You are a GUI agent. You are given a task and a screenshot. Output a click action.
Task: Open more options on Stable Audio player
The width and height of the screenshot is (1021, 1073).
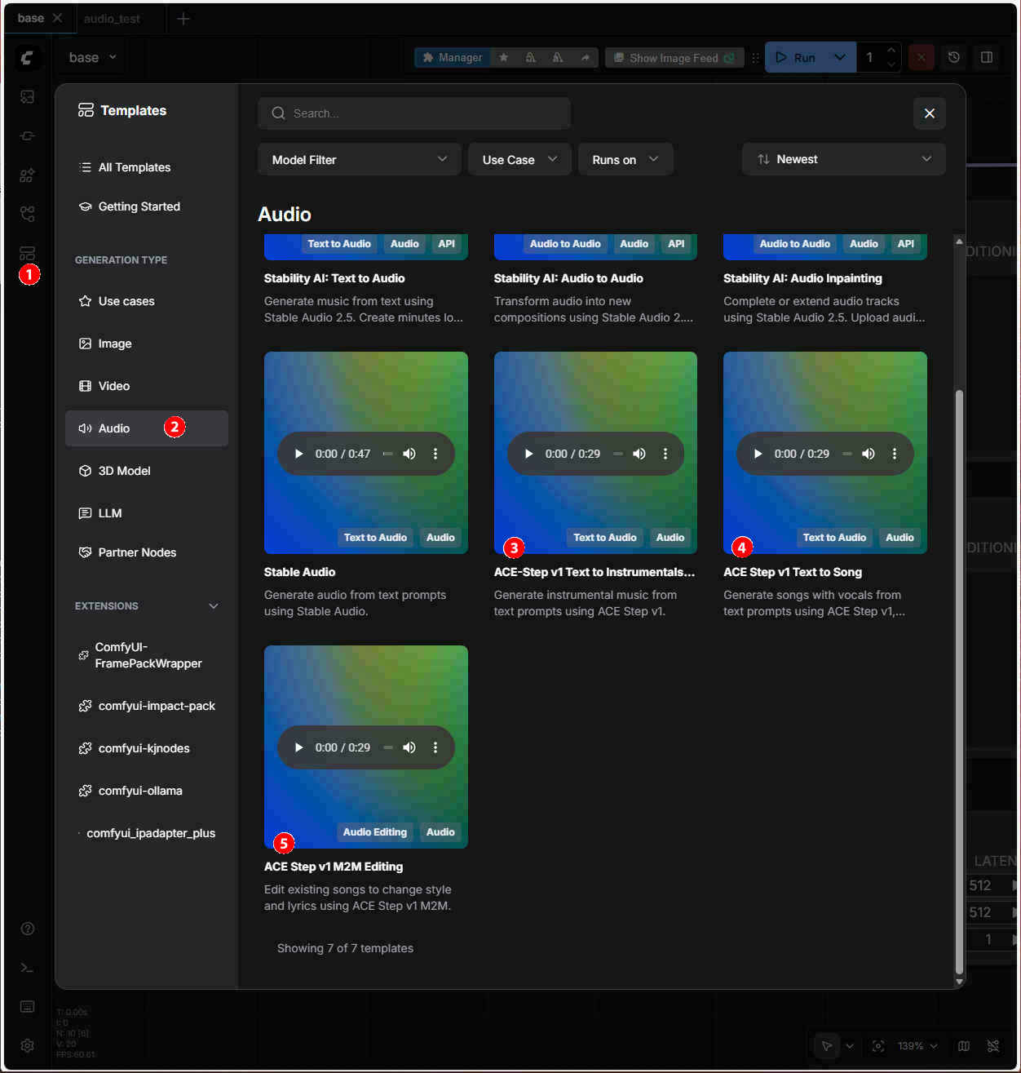[435, 454]
